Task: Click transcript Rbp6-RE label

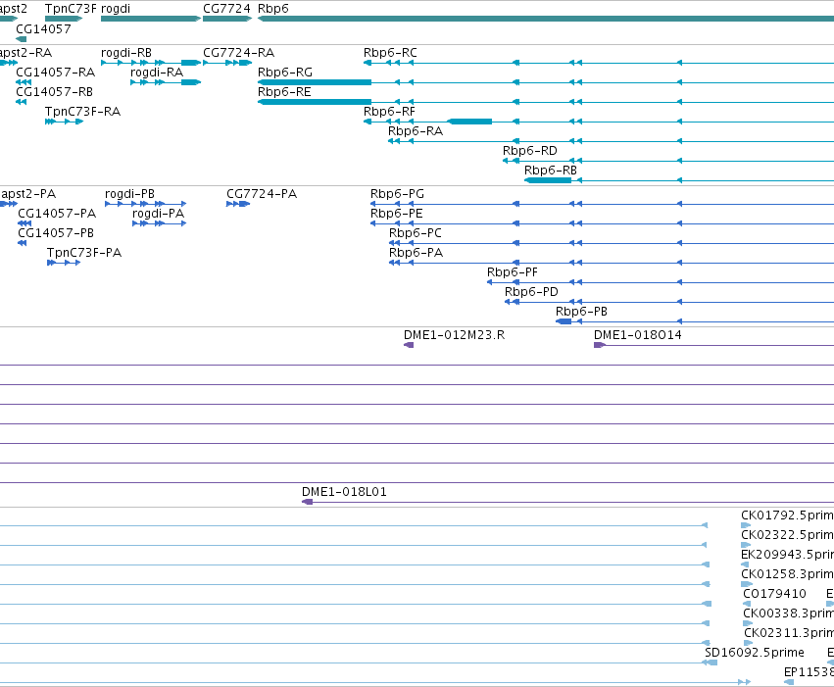Action: 284,92
